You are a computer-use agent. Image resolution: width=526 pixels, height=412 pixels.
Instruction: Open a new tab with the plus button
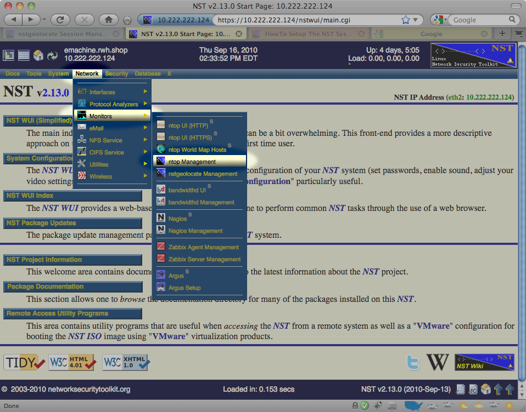(x=502, y=33)
